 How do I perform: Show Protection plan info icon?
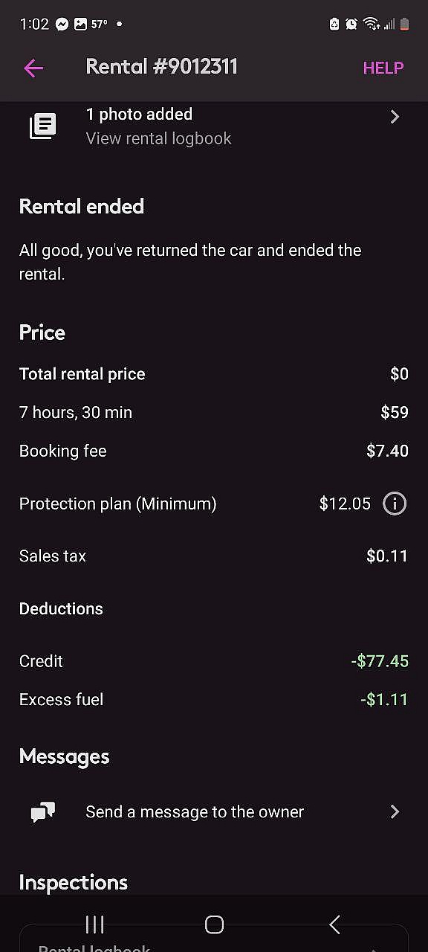coord(395,504)
